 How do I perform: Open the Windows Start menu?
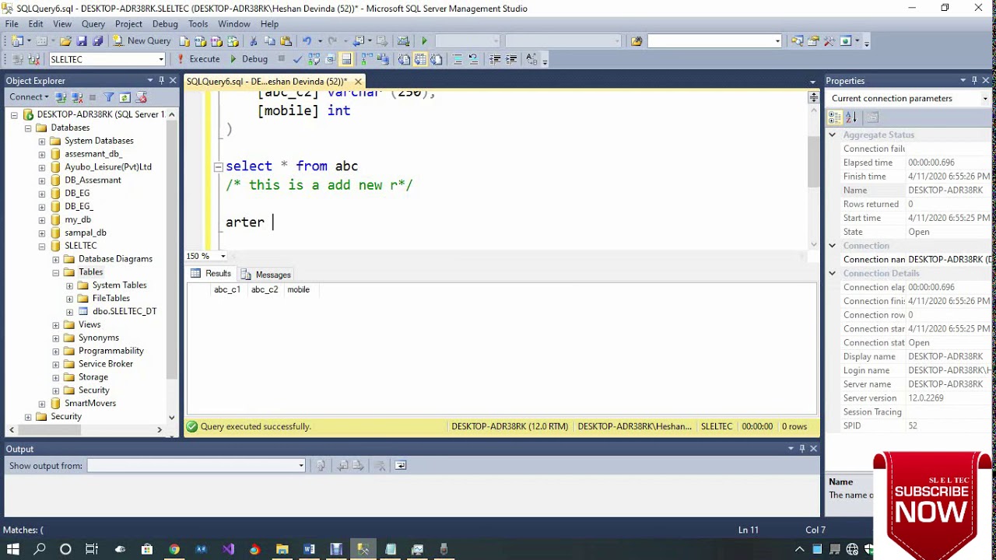[12, 549]
